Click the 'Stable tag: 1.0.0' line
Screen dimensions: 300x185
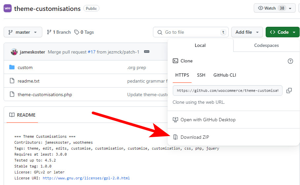click(x=33, y=166)
